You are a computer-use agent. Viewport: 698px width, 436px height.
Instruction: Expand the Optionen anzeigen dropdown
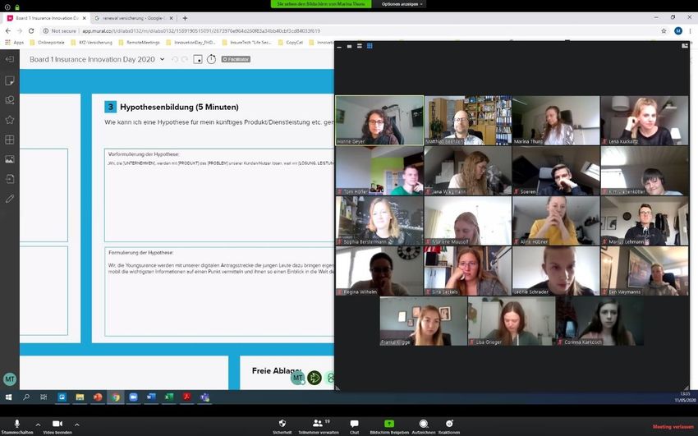402,4
